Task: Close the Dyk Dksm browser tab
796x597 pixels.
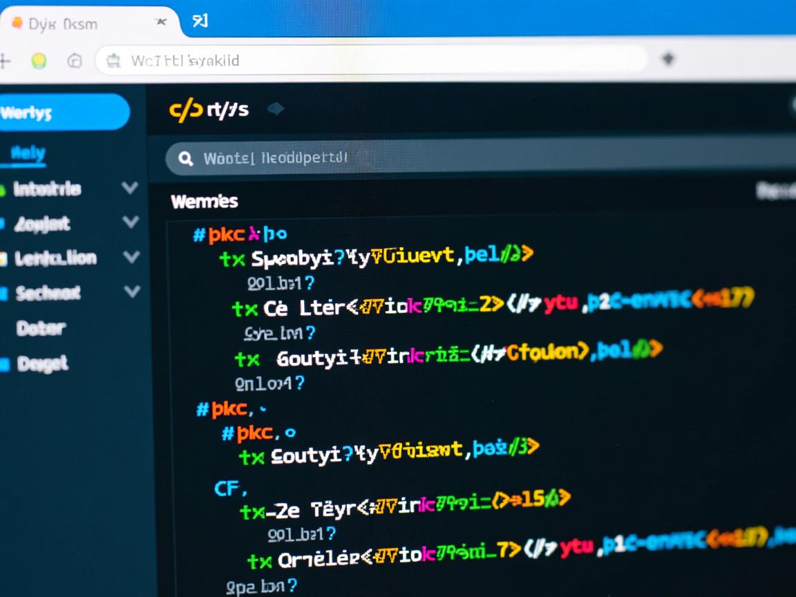Action: click(161, 22)
